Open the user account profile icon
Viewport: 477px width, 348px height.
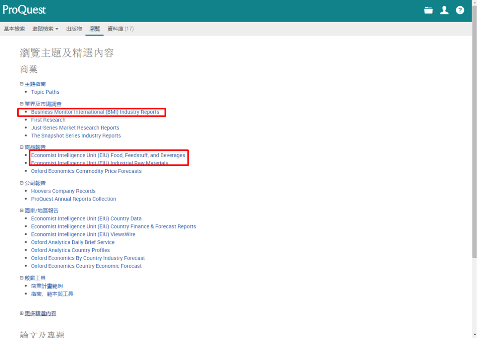(444, 11)
